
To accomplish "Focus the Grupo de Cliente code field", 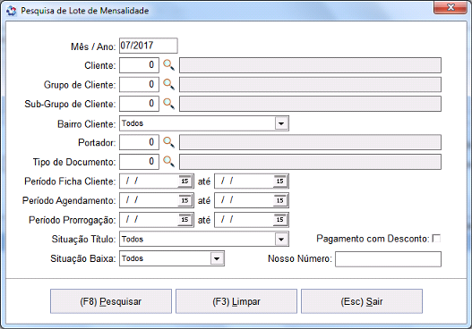I will click(x=139, y=84).
